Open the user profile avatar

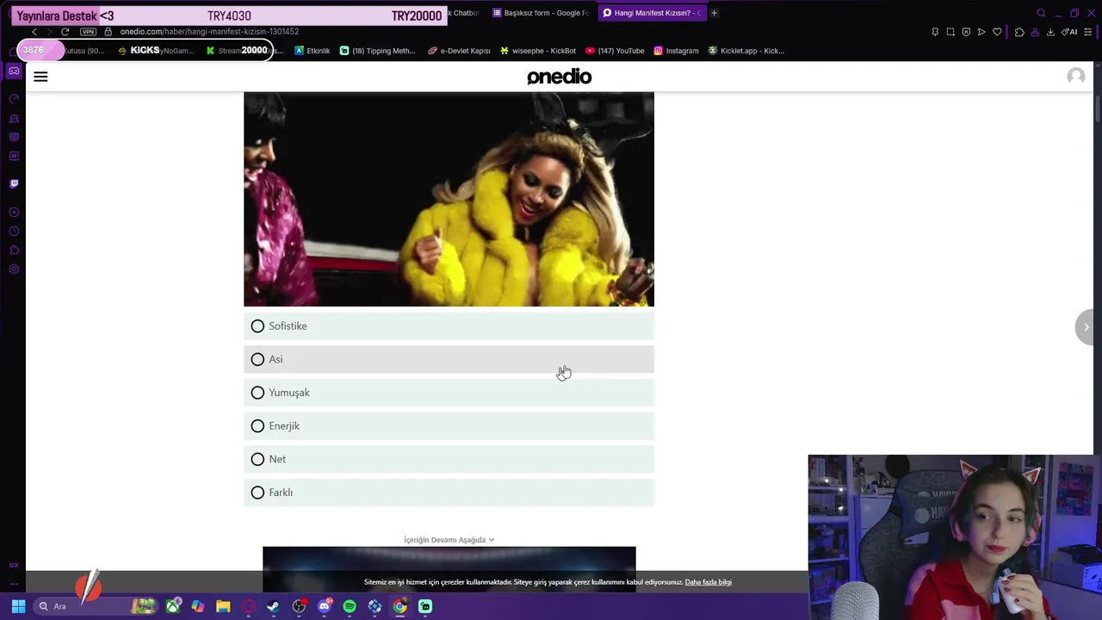(1075, 77)
